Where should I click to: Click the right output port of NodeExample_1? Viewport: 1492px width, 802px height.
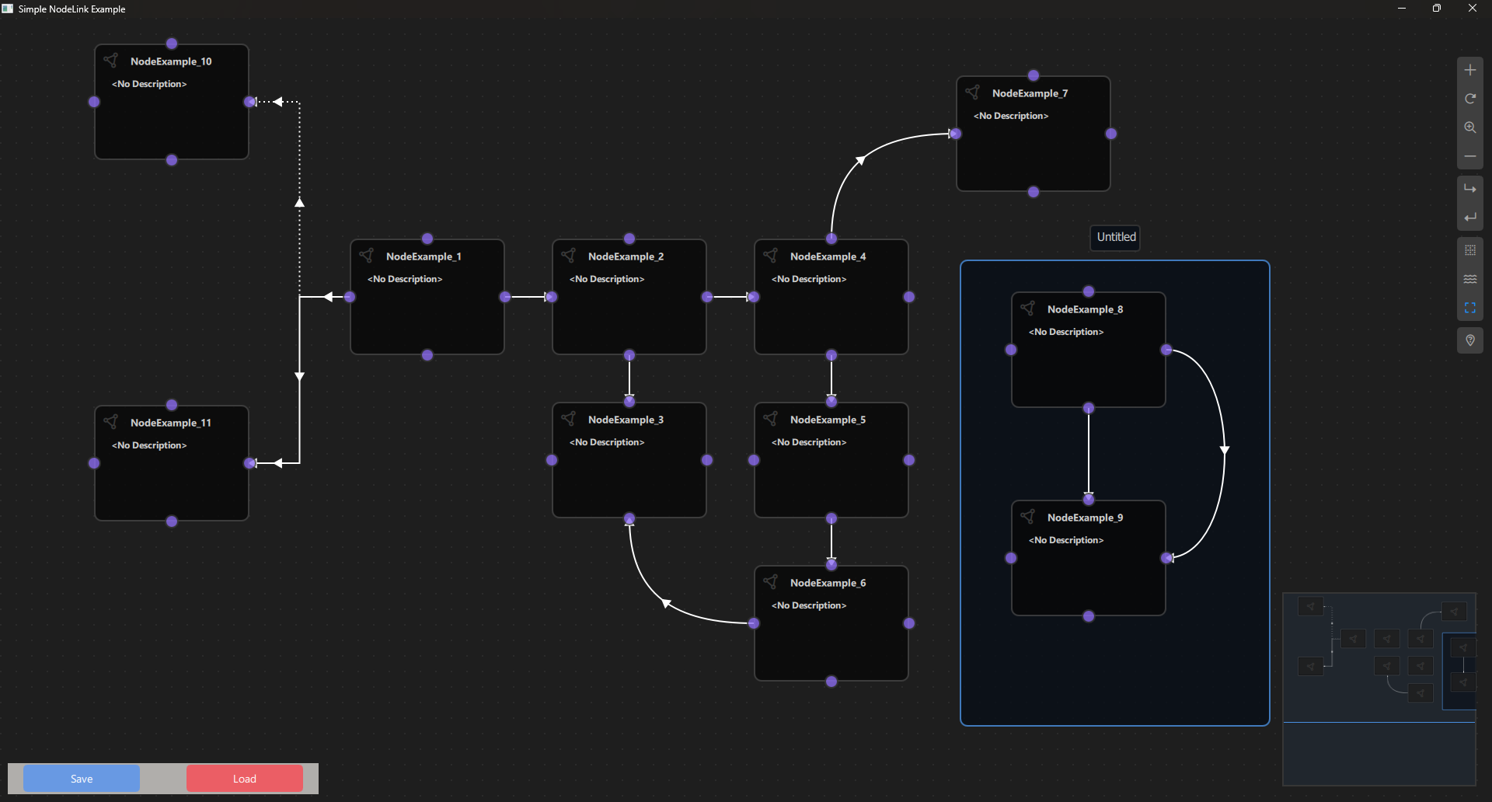[504, 297]
